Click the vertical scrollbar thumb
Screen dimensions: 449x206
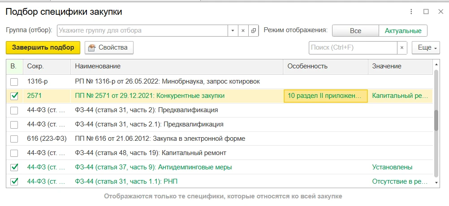click(436, 120)
